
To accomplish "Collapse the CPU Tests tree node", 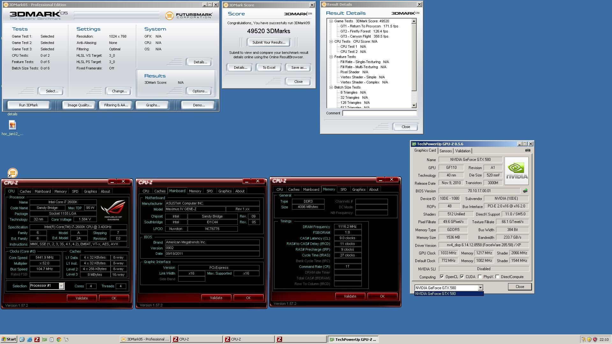I will [x=331, y=41].
